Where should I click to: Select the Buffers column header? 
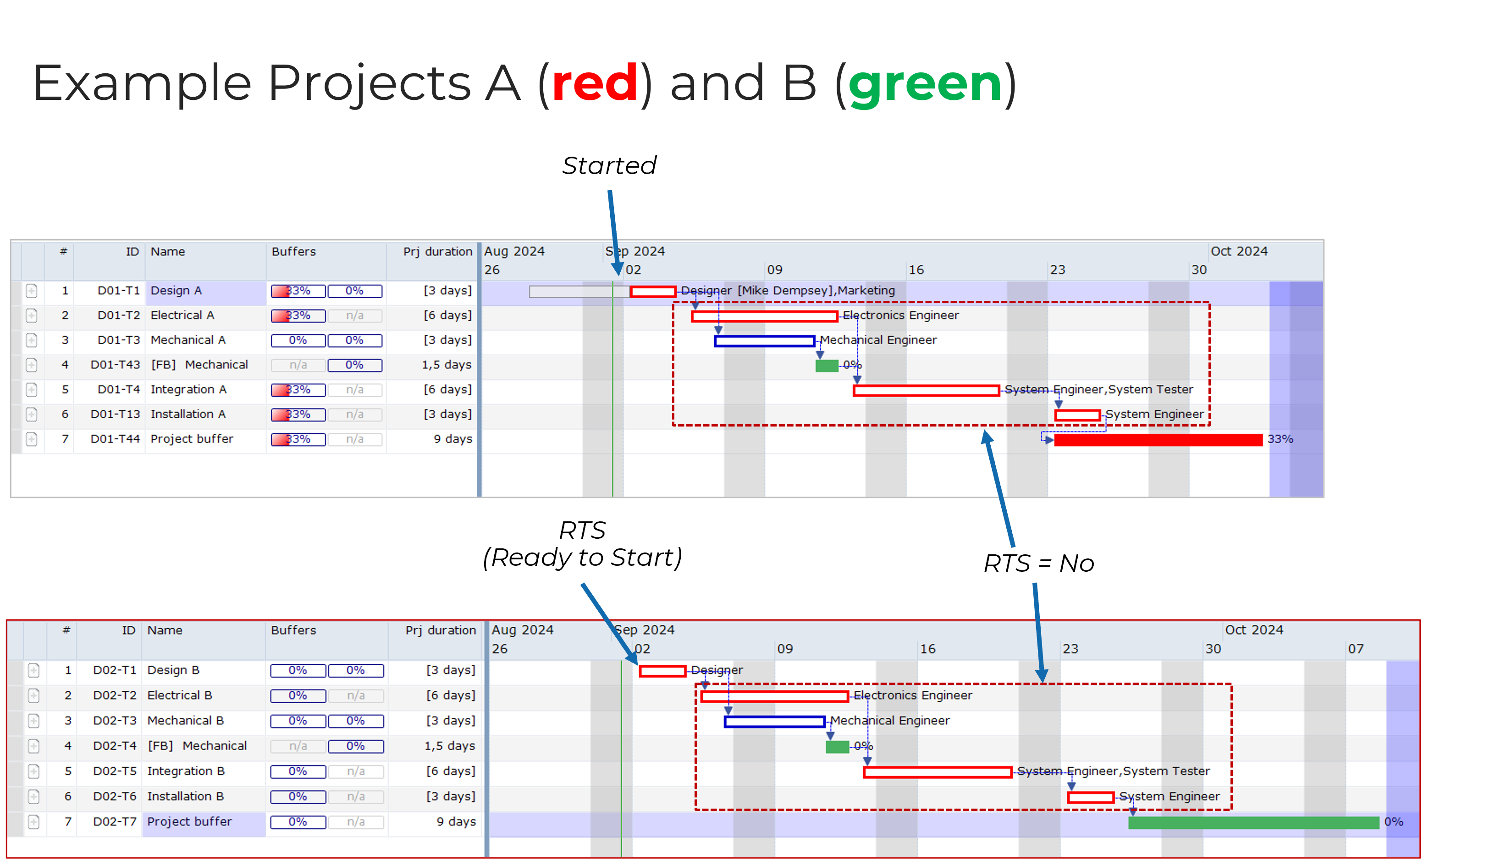point(294,252)
